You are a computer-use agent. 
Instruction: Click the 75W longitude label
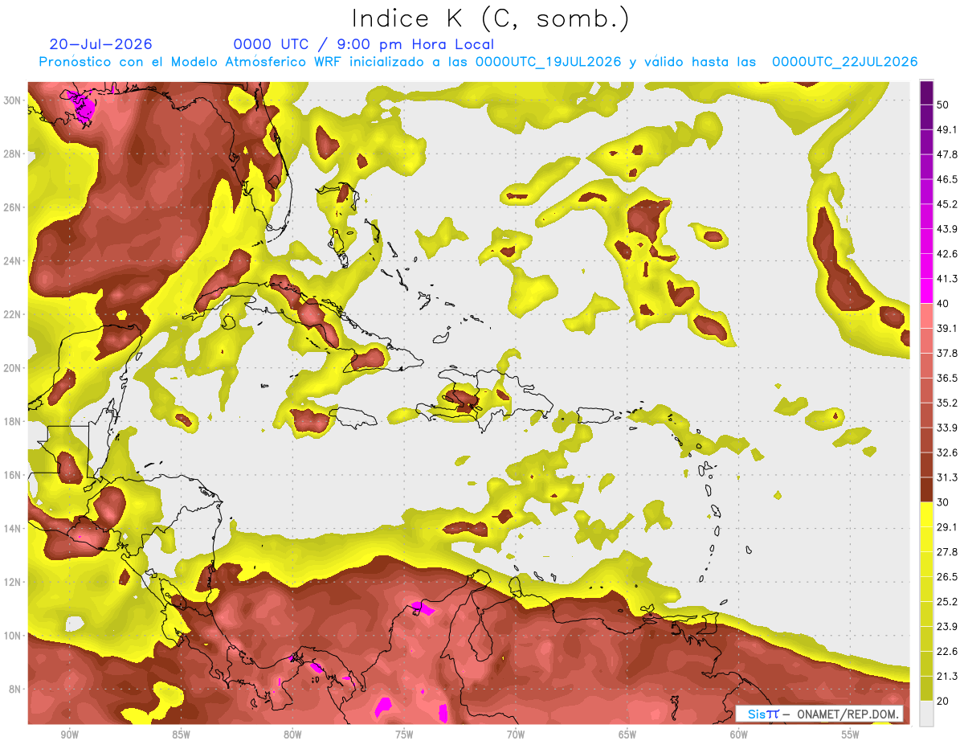(x=404, y=735)
